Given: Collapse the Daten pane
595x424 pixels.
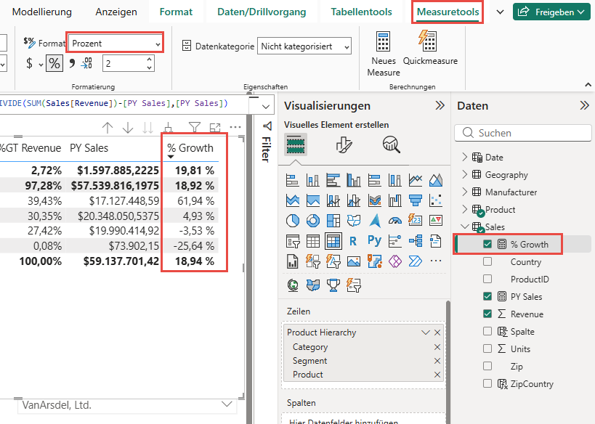Looking at the screenshot, I should (x=584, y=105).
